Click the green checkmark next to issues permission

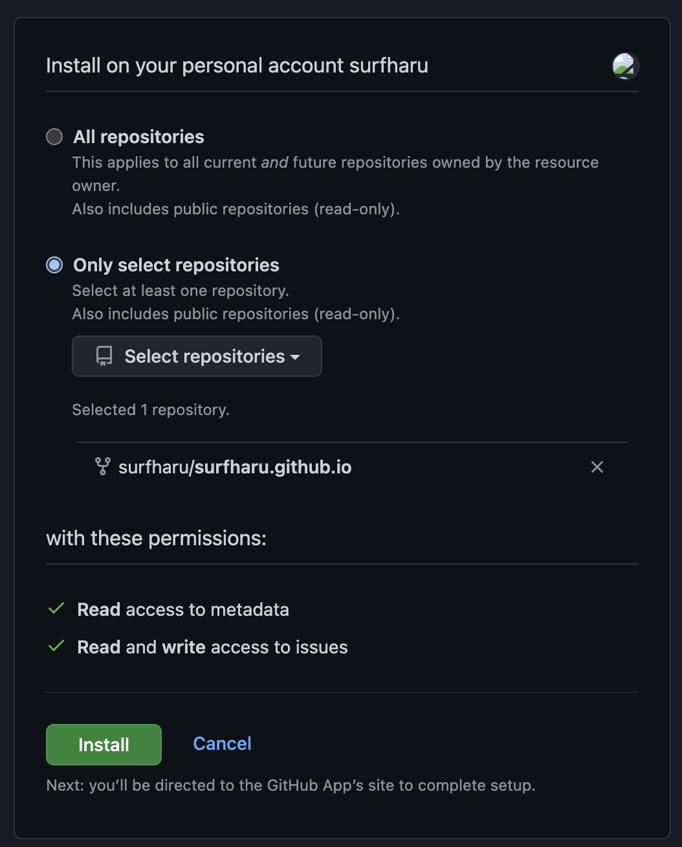pyautogui.click(x=57, y=646)
